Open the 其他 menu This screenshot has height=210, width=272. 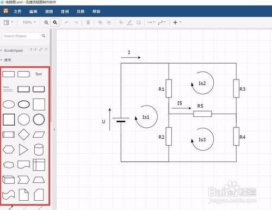(x=81, y=11)
